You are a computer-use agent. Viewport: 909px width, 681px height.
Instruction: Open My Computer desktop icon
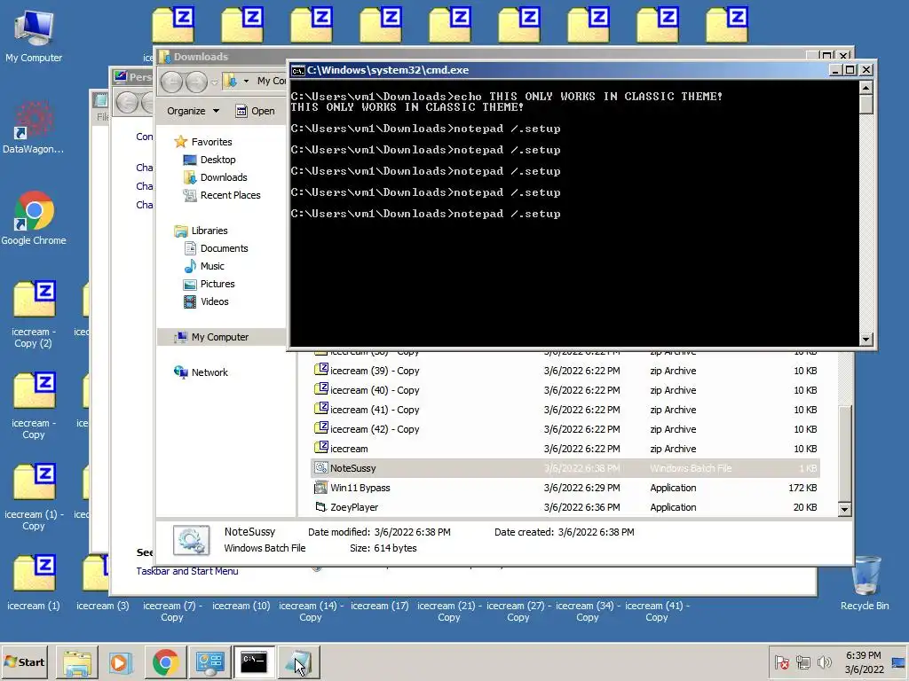tap(34, 35)
